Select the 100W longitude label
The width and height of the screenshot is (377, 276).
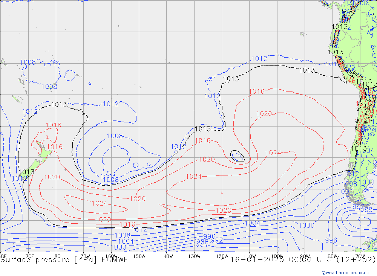pos(277,256)
